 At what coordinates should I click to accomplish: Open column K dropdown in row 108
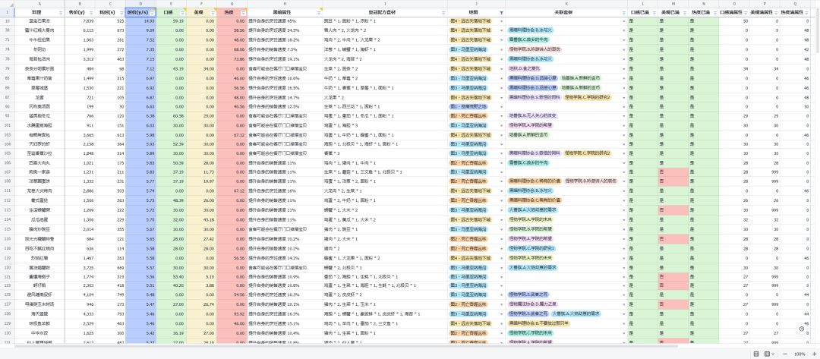(x=624, y=181)
